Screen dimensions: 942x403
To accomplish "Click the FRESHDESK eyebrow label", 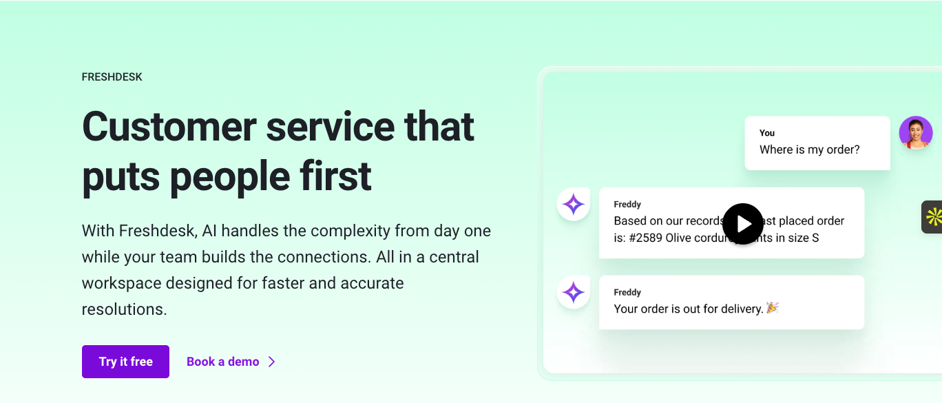I will (x=112, y=76).
